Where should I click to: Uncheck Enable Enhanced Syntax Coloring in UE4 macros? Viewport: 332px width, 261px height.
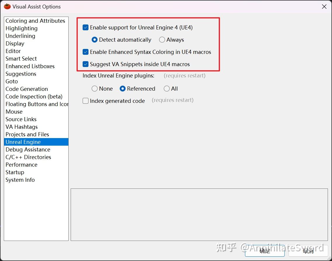pos(86,52)
